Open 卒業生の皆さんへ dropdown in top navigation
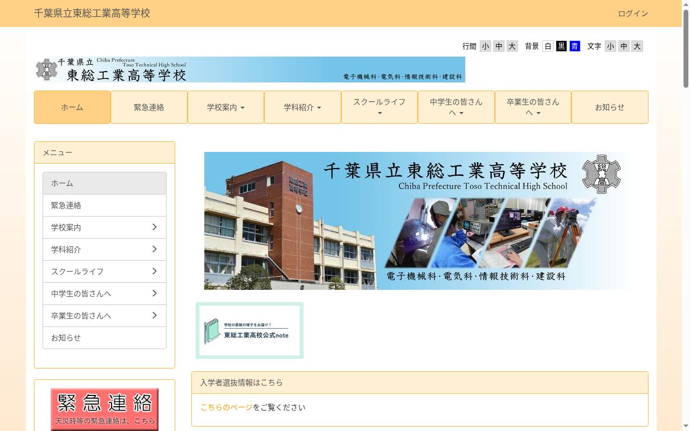This screenshot has height=431, width=690. point(533,107)
